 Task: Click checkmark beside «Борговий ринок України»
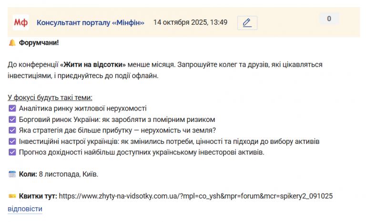point(12,120)
